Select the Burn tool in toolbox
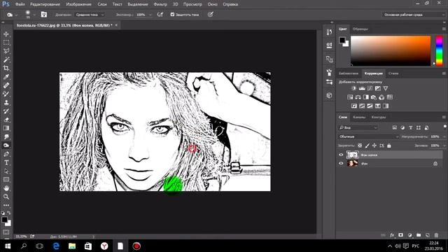The image size is (448, 252). coord(6,146)
